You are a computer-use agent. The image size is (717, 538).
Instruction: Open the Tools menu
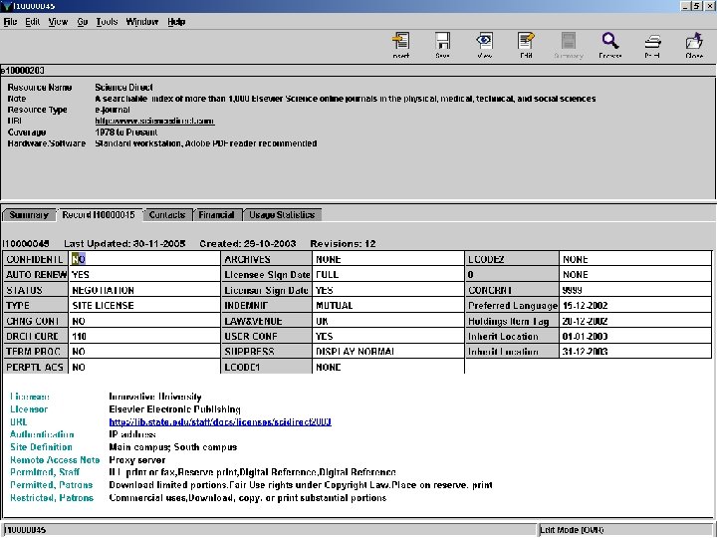point(107,22)
